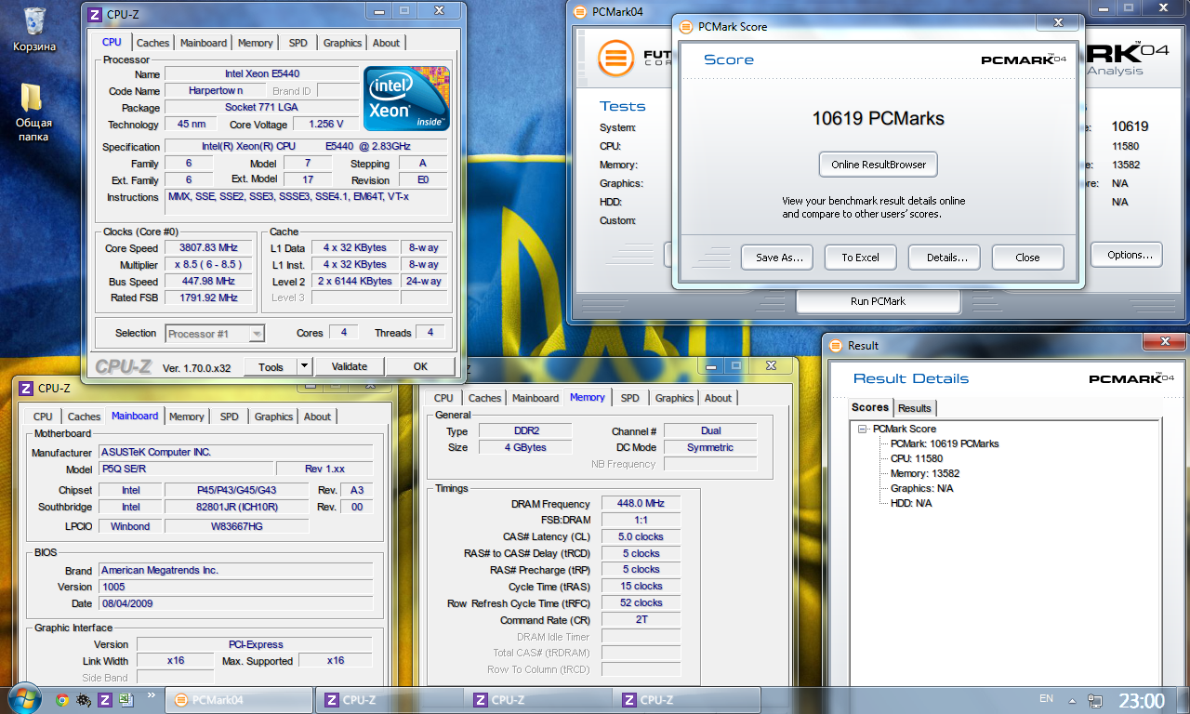Viewport: 1190px width, 714px height.
Task: Open the 23:00 taskbar clock
Action: [1141, 700]
